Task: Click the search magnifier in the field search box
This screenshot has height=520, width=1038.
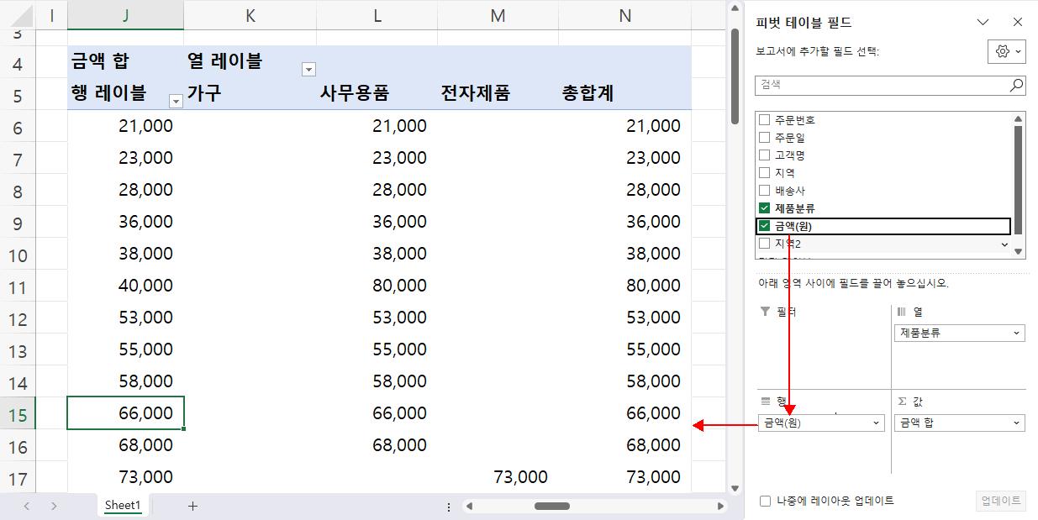Action: pyautogui.click(x=1016, y=85)
